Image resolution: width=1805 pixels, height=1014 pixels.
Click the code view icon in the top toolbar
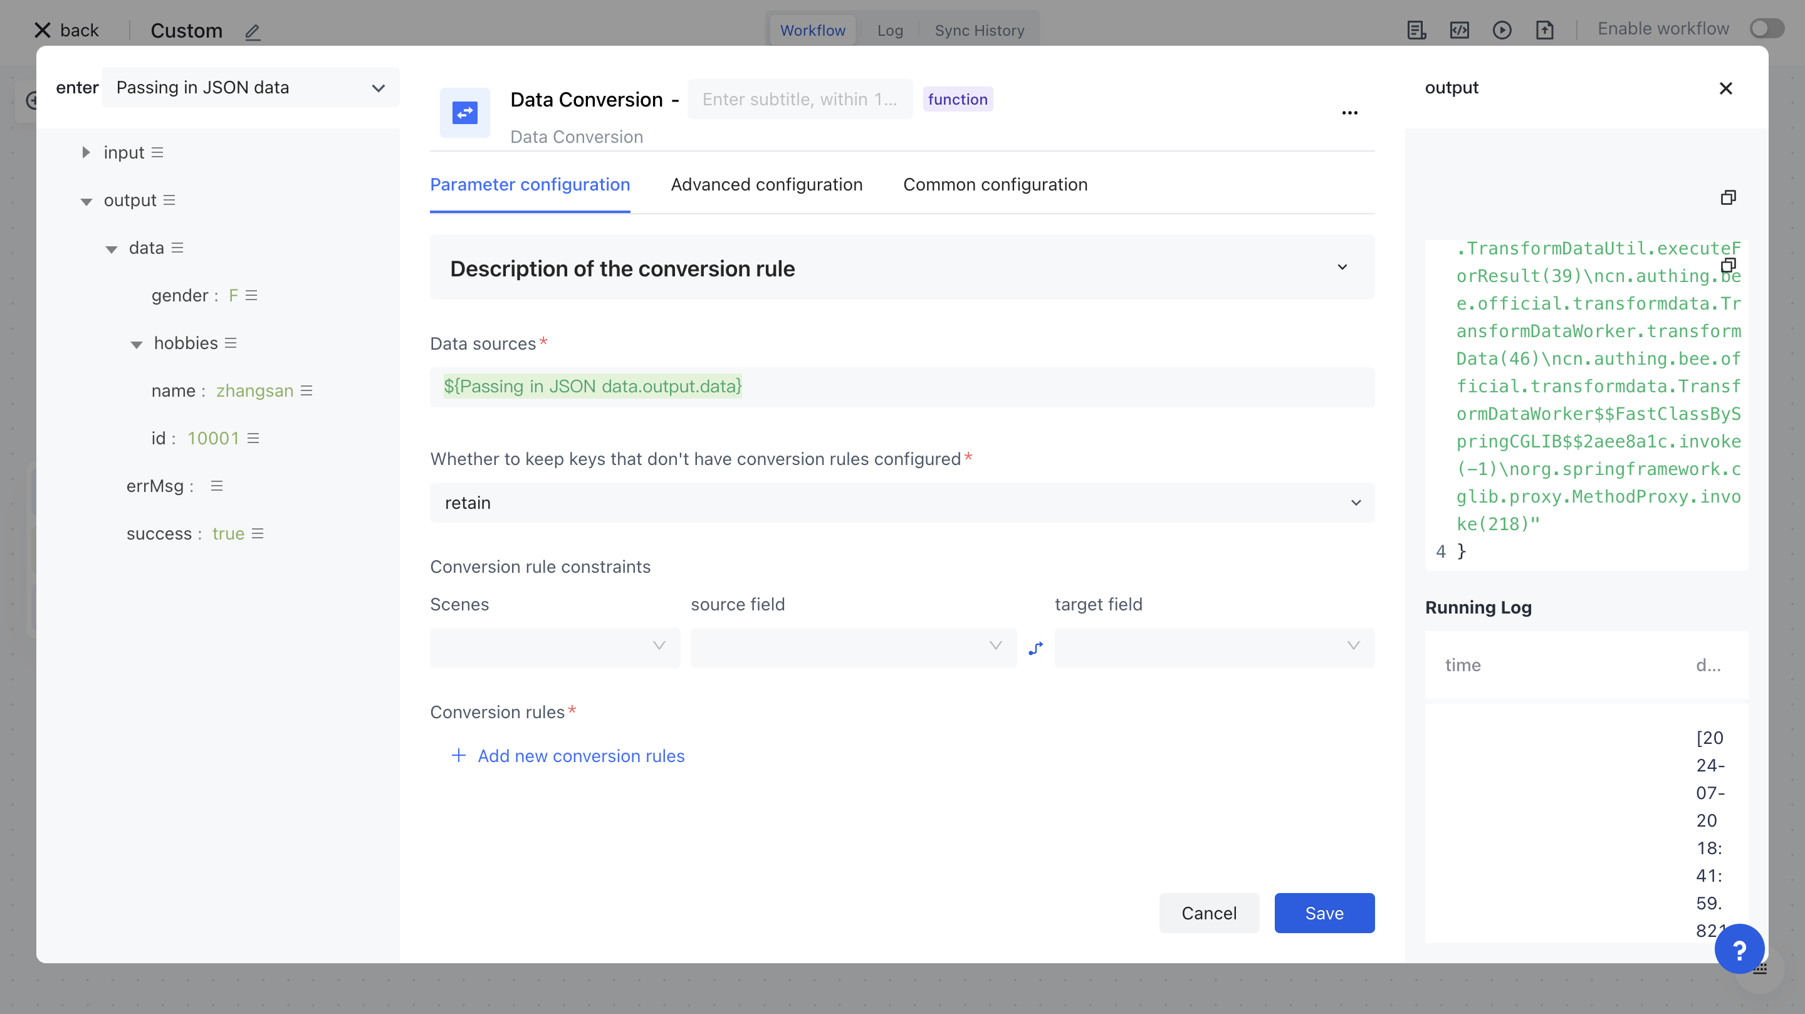(1459, 30)
